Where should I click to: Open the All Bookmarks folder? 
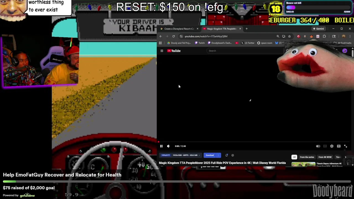342,43
